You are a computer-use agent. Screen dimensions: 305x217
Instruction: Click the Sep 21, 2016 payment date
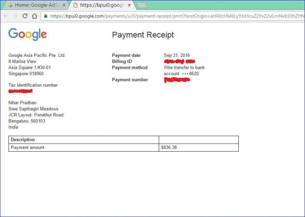[177, 55]
